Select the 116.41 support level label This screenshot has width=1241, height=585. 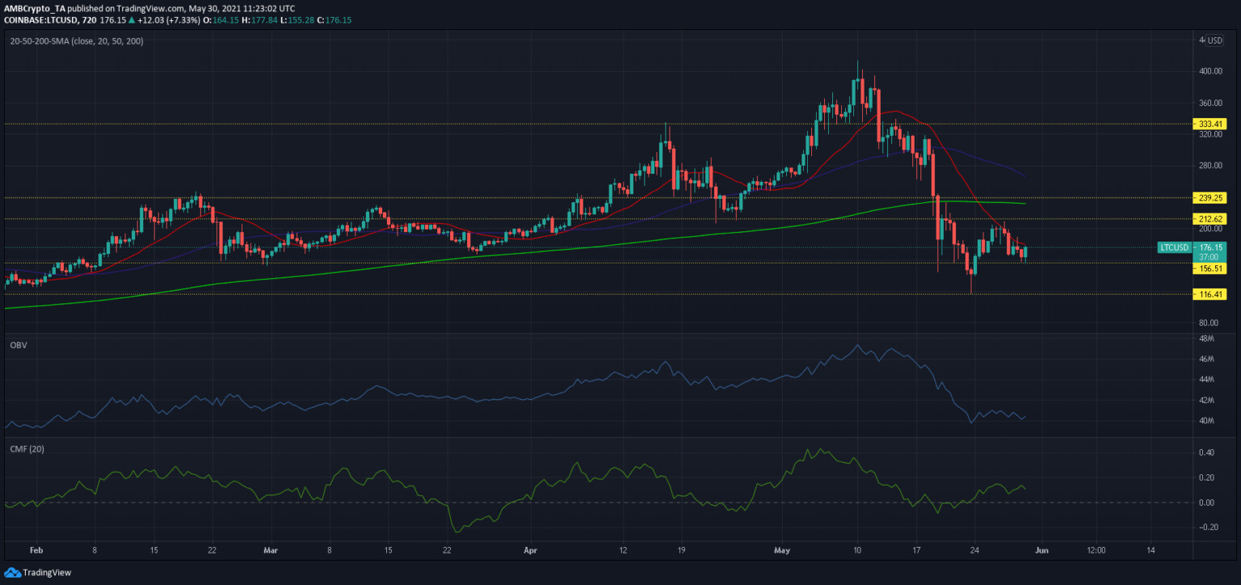[1210, 295]
